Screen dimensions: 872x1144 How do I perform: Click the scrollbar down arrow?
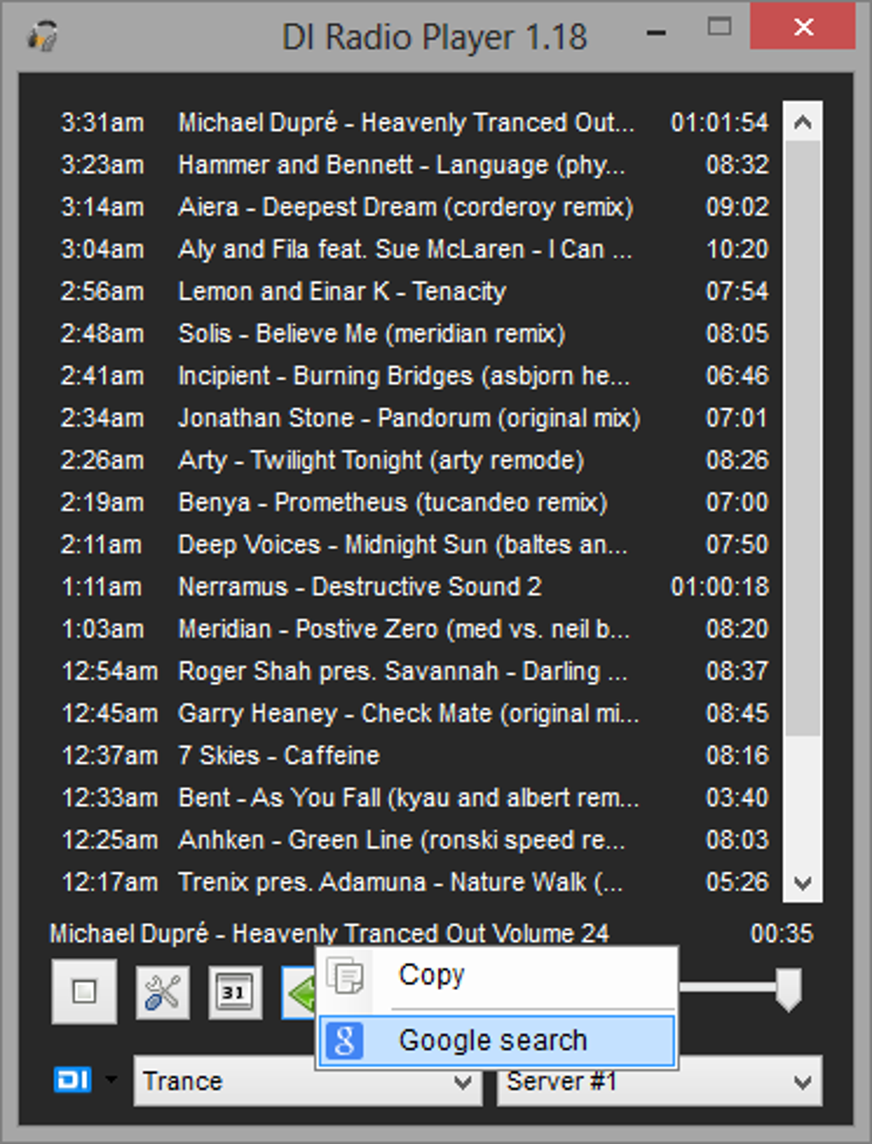pyautogui.click(x=802, y=882)
